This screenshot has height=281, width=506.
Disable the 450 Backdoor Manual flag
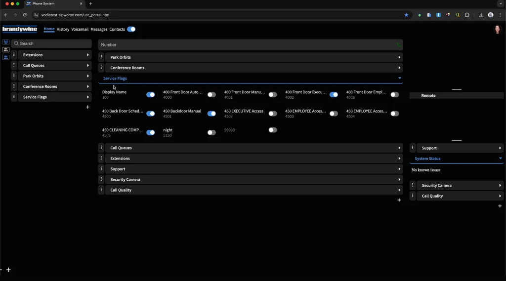point(211,114)
